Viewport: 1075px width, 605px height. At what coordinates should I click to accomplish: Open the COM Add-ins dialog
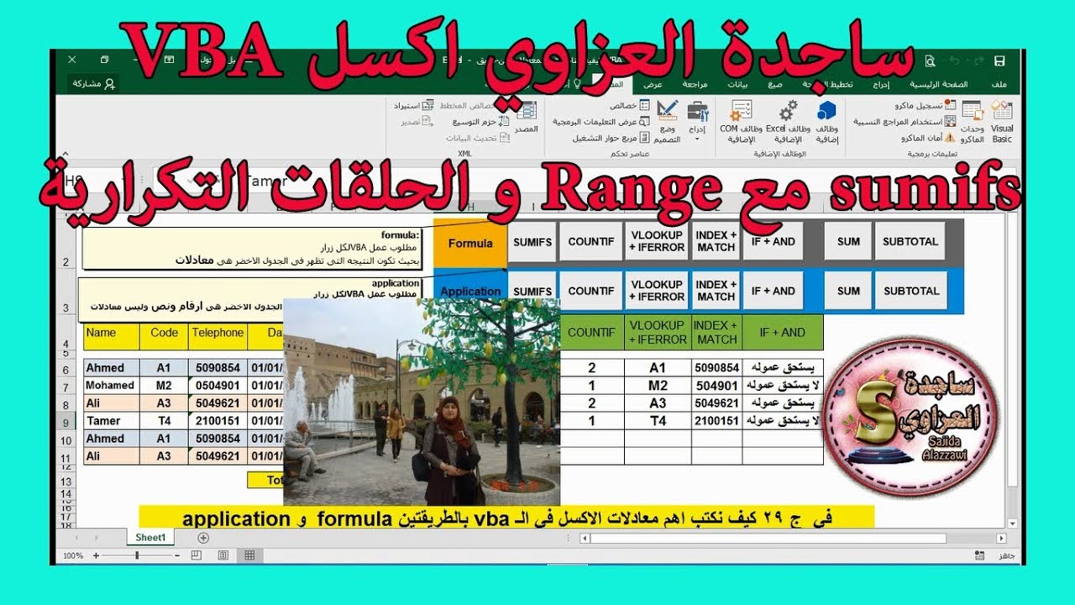click(741, 123)
